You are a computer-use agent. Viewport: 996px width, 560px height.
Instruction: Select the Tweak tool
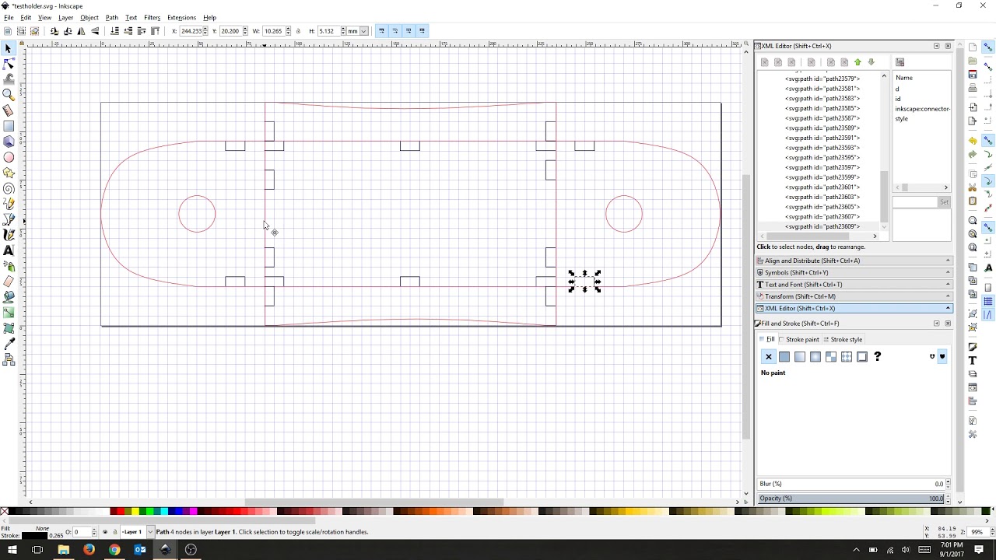9,79
